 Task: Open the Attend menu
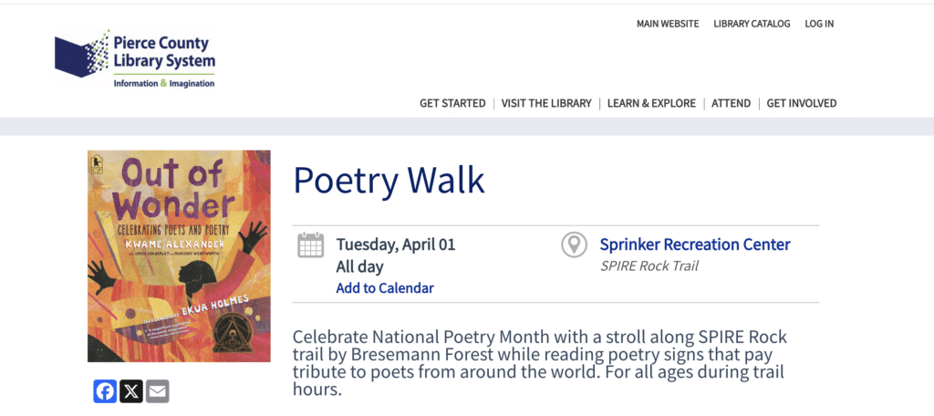(x=731, y=103)
